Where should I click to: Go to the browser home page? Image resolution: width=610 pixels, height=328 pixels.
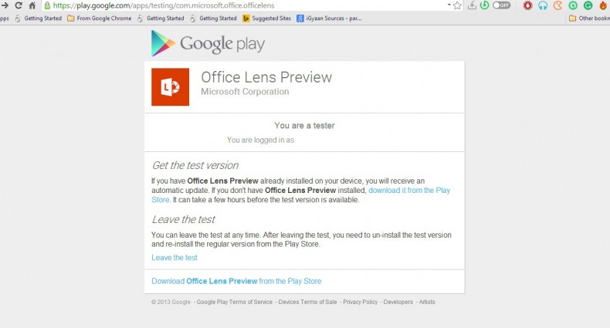(32, 5)
